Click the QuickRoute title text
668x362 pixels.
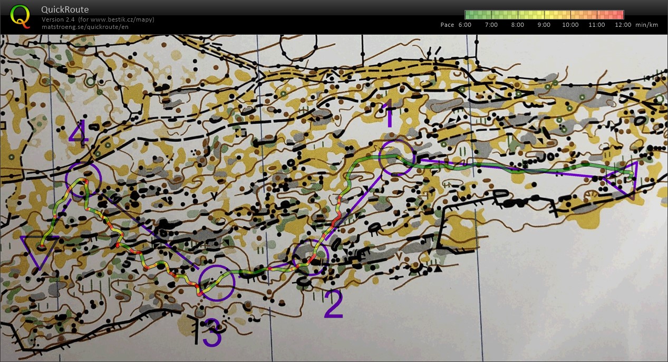click(x=65, y=9)
